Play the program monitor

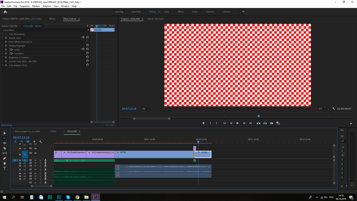tap(237, 123)
